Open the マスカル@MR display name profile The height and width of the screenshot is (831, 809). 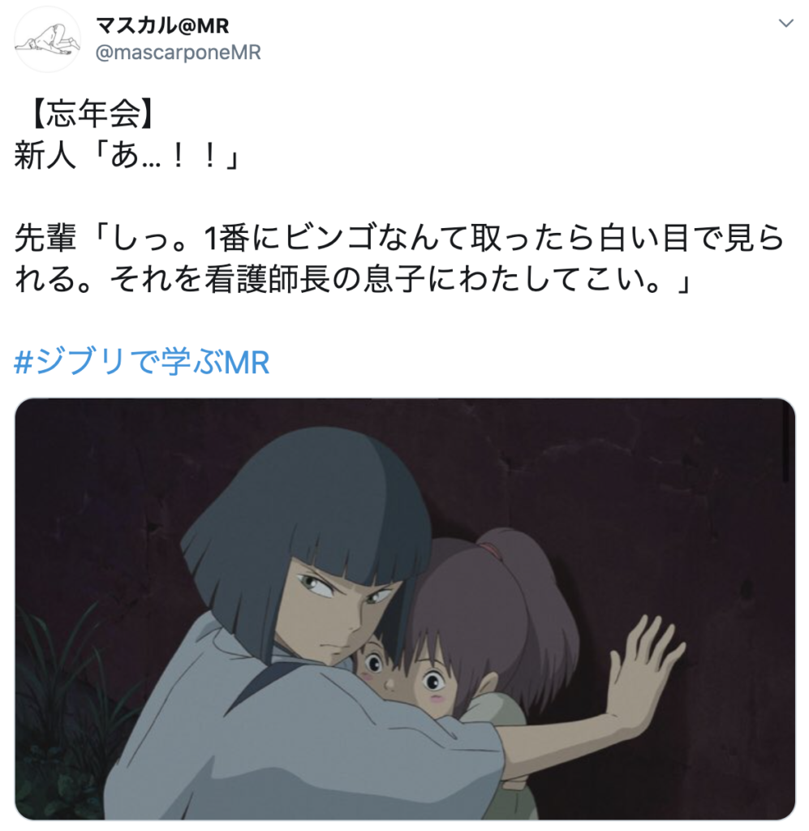(162, 25)
